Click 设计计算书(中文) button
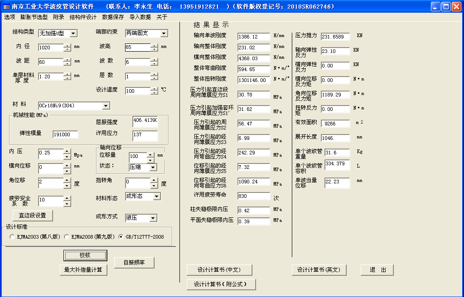This screenshot has width=464, height=297. coord(219,270)
